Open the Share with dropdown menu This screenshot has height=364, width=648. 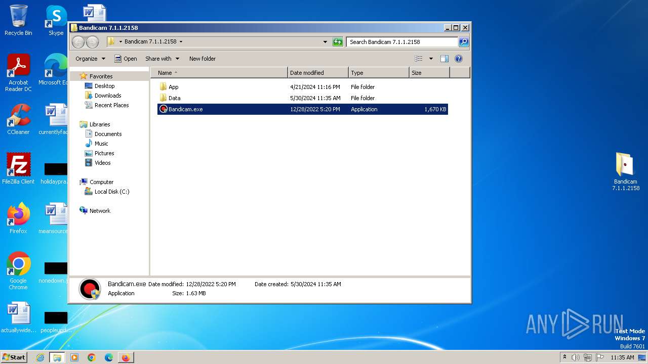(x=162, y=59)
